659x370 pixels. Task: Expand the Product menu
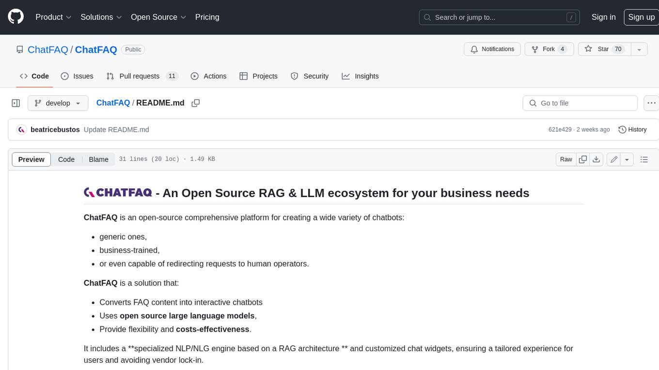pos(53,17)
